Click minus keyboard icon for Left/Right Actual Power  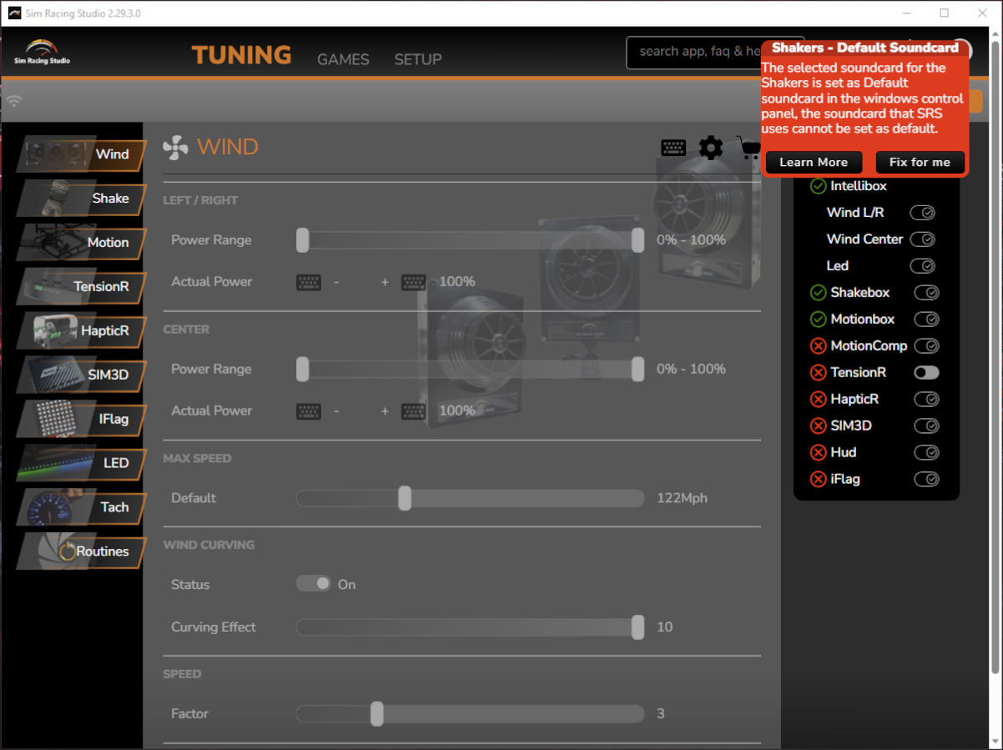pos(309,282)
